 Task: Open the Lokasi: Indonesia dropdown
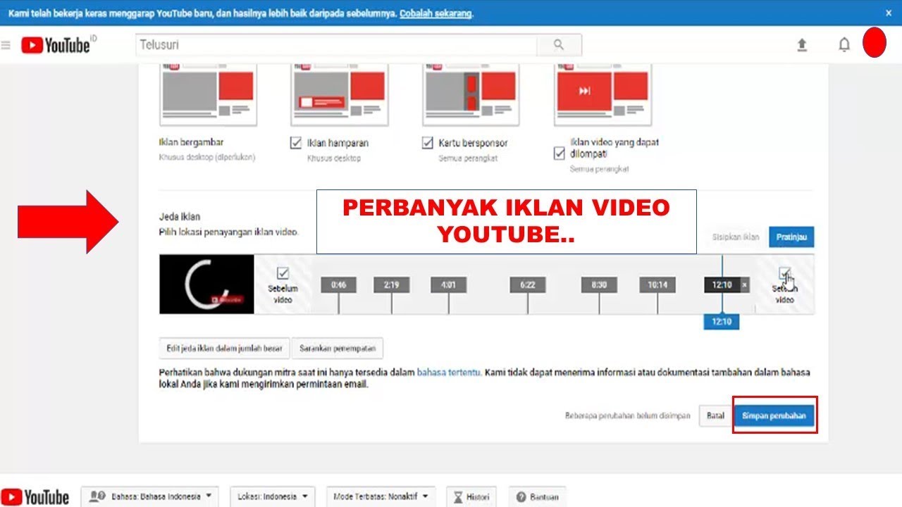[273, 496]
